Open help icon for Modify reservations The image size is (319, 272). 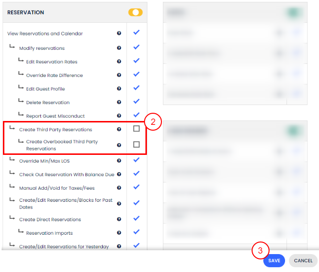119,48
